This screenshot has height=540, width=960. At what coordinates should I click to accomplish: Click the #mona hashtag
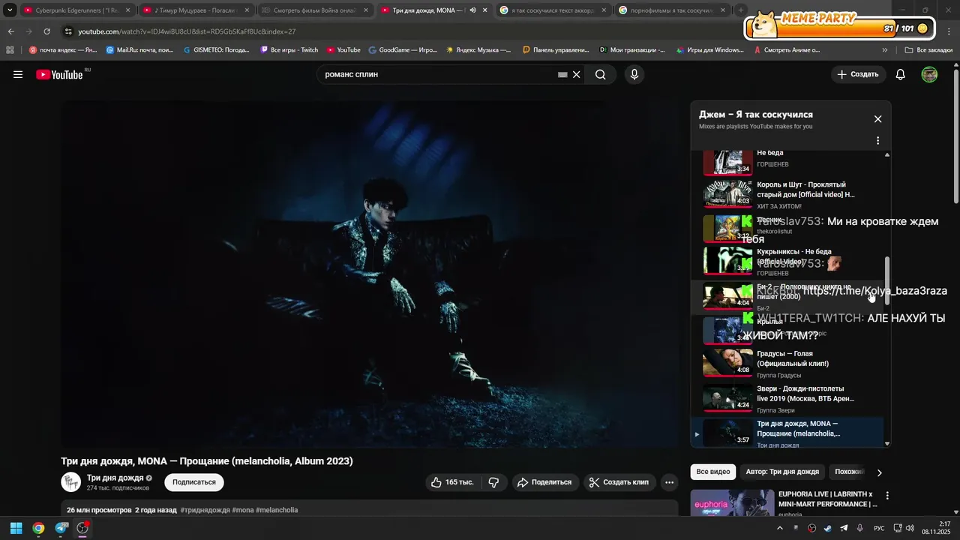click(x=243, y=510)
